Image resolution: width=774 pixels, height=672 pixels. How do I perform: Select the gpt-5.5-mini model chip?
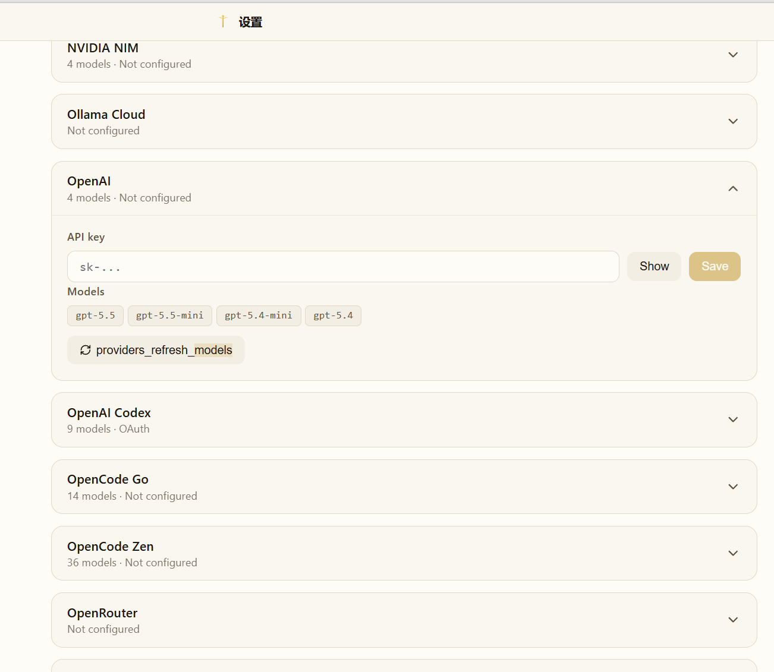click(170, 316)
